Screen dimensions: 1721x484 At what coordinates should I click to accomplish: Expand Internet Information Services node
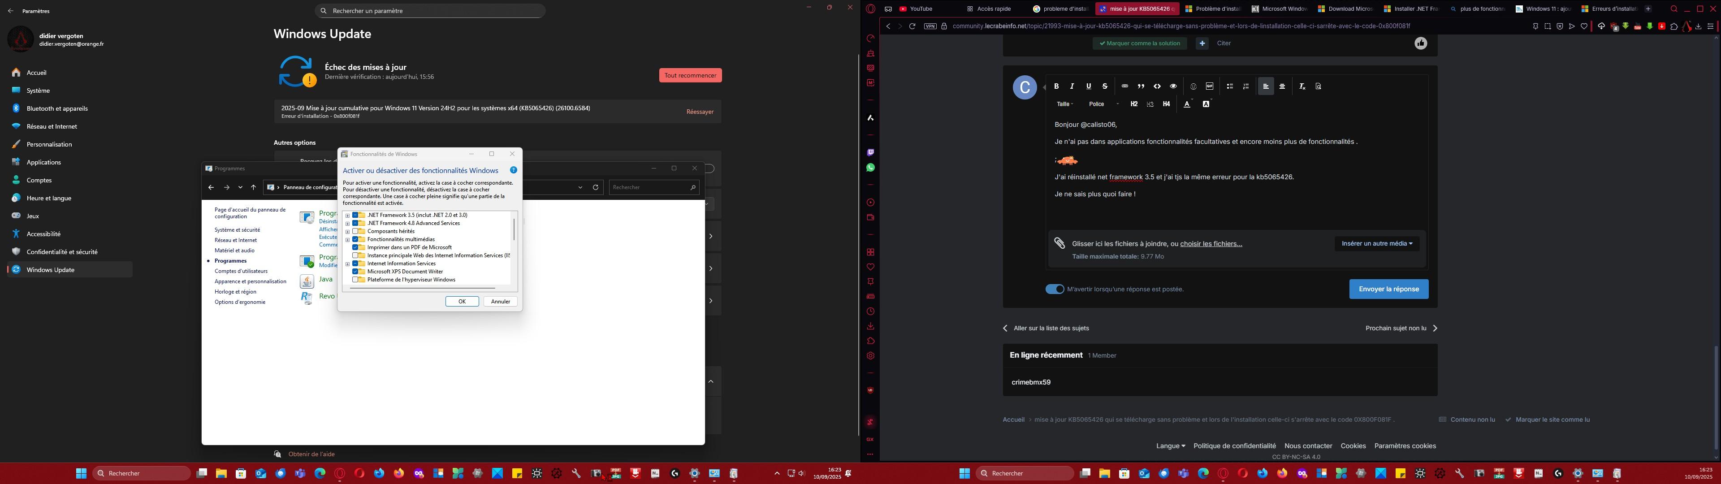(x=347, y=264)
